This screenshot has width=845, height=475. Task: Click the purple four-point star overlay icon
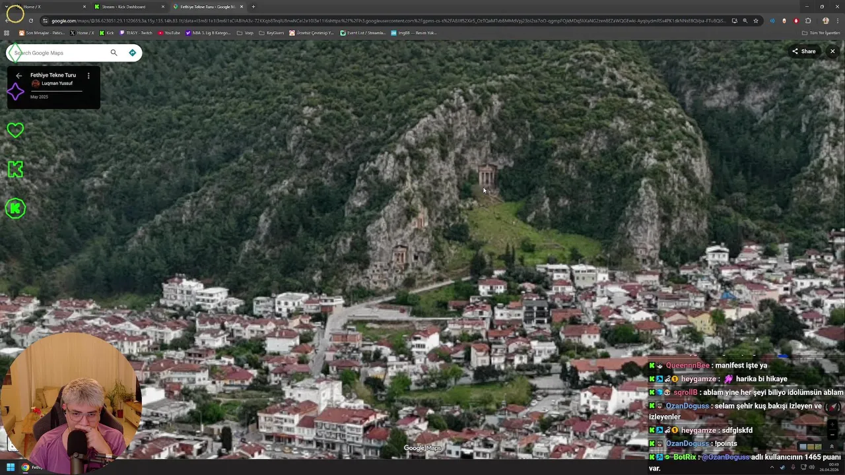pyautogui.click(x=15, y=92)
